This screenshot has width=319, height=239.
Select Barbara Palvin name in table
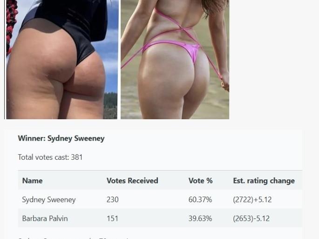[45, 219]
